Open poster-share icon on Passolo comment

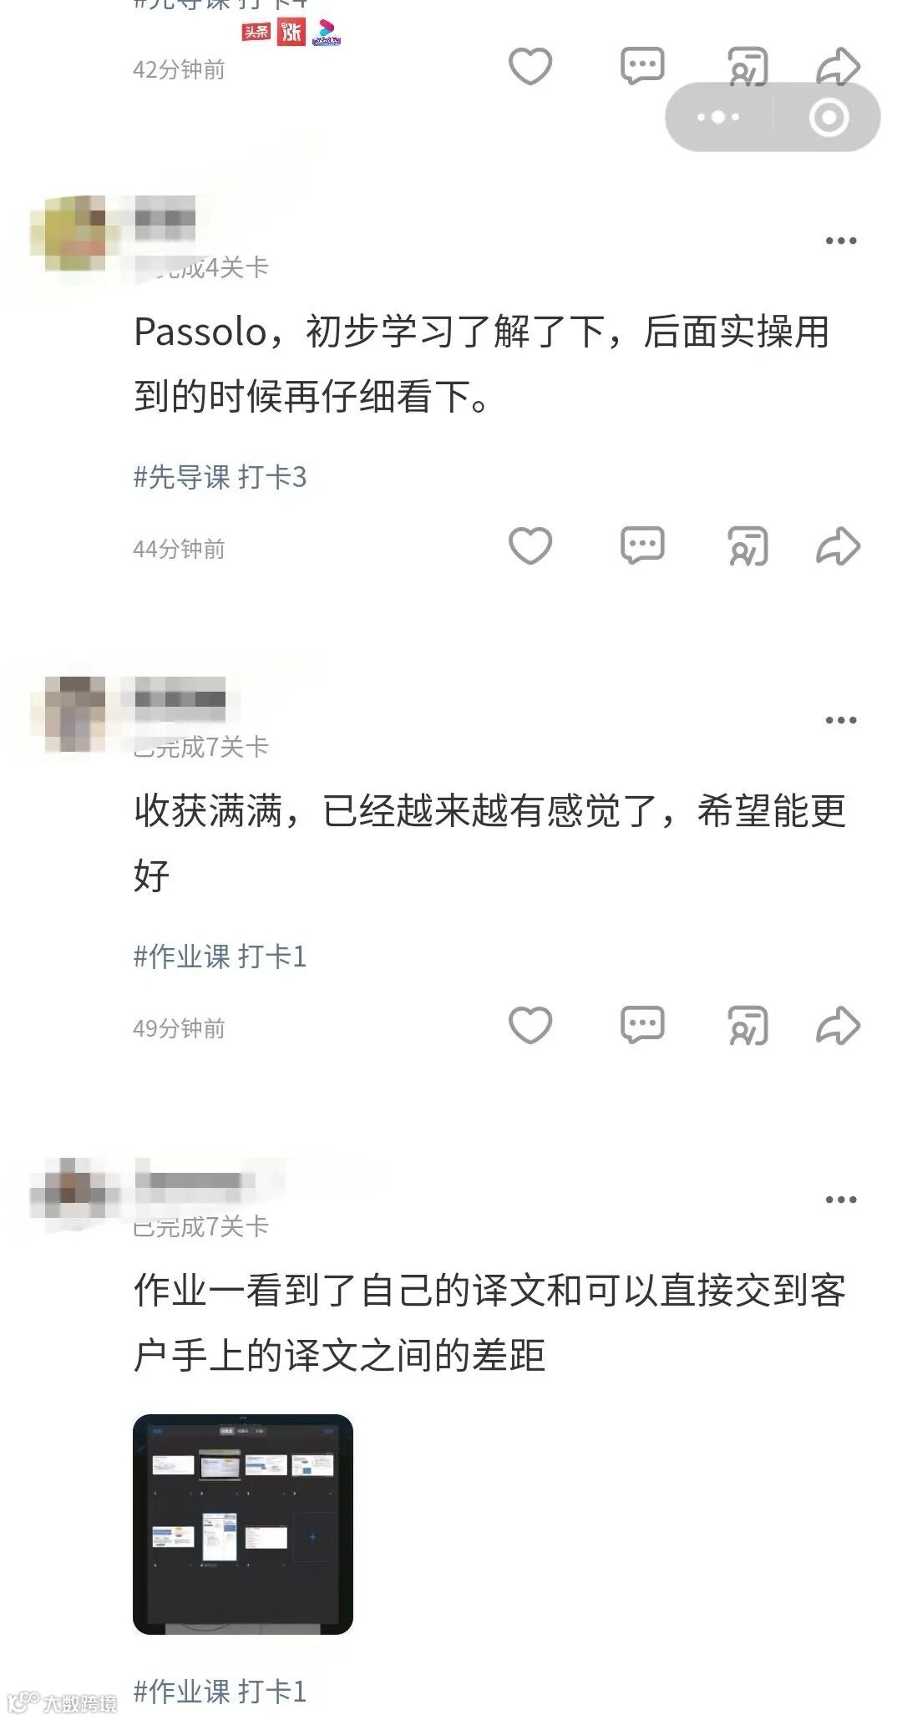tap(747, 546)
